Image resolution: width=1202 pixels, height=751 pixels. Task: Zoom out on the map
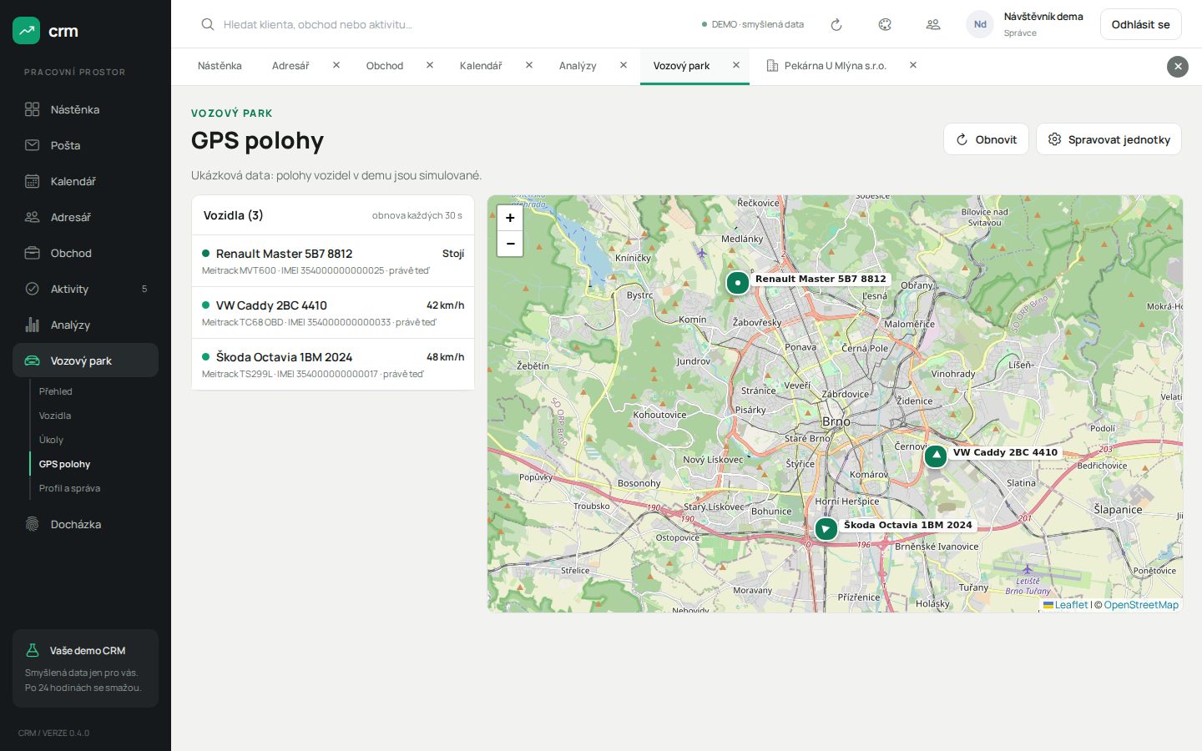tap(510, 244)
